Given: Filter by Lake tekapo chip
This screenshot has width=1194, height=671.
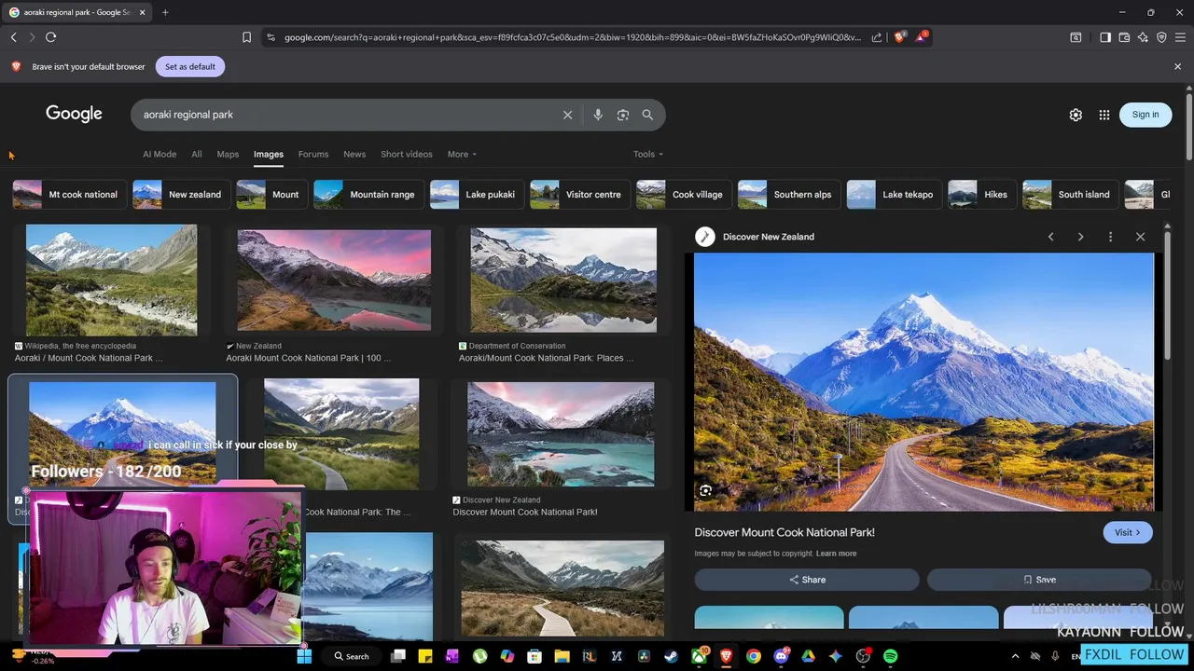Looking at the screenshot, I should tap(893, 195).
